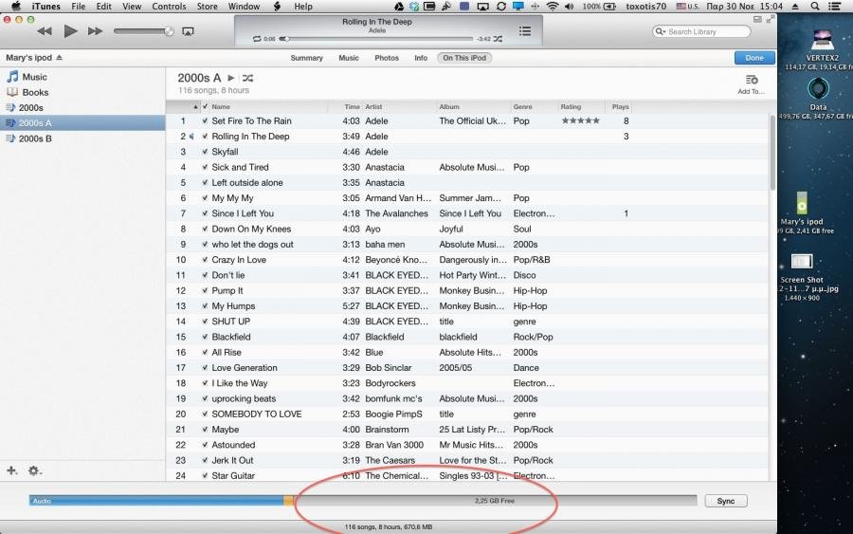Uncheck the Crazy In Love checkbox
The height and width of the screenshot is (534, 853).
click(x=205, y=260)
